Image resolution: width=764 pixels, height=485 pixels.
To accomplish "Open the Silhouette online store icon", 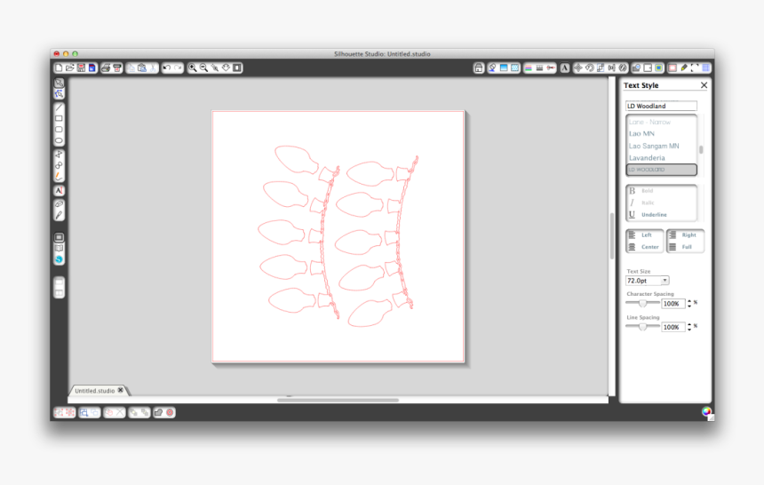I will coord(59,259).
